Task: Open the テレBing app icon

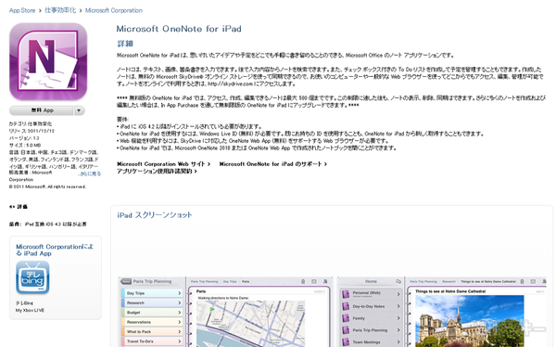Action: click(32, 277)
